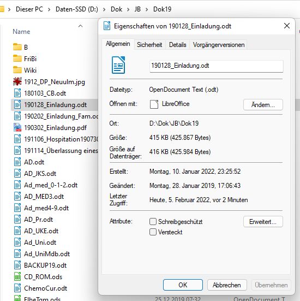
Task: Switch to the Sicherheit tab
Action: pos(149,45)
